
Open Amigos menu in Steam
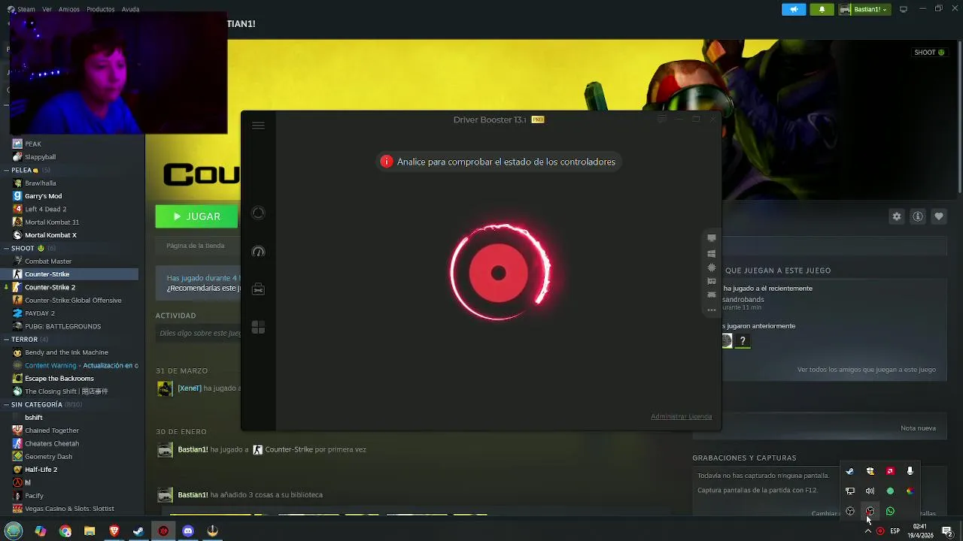pos(69,9)
